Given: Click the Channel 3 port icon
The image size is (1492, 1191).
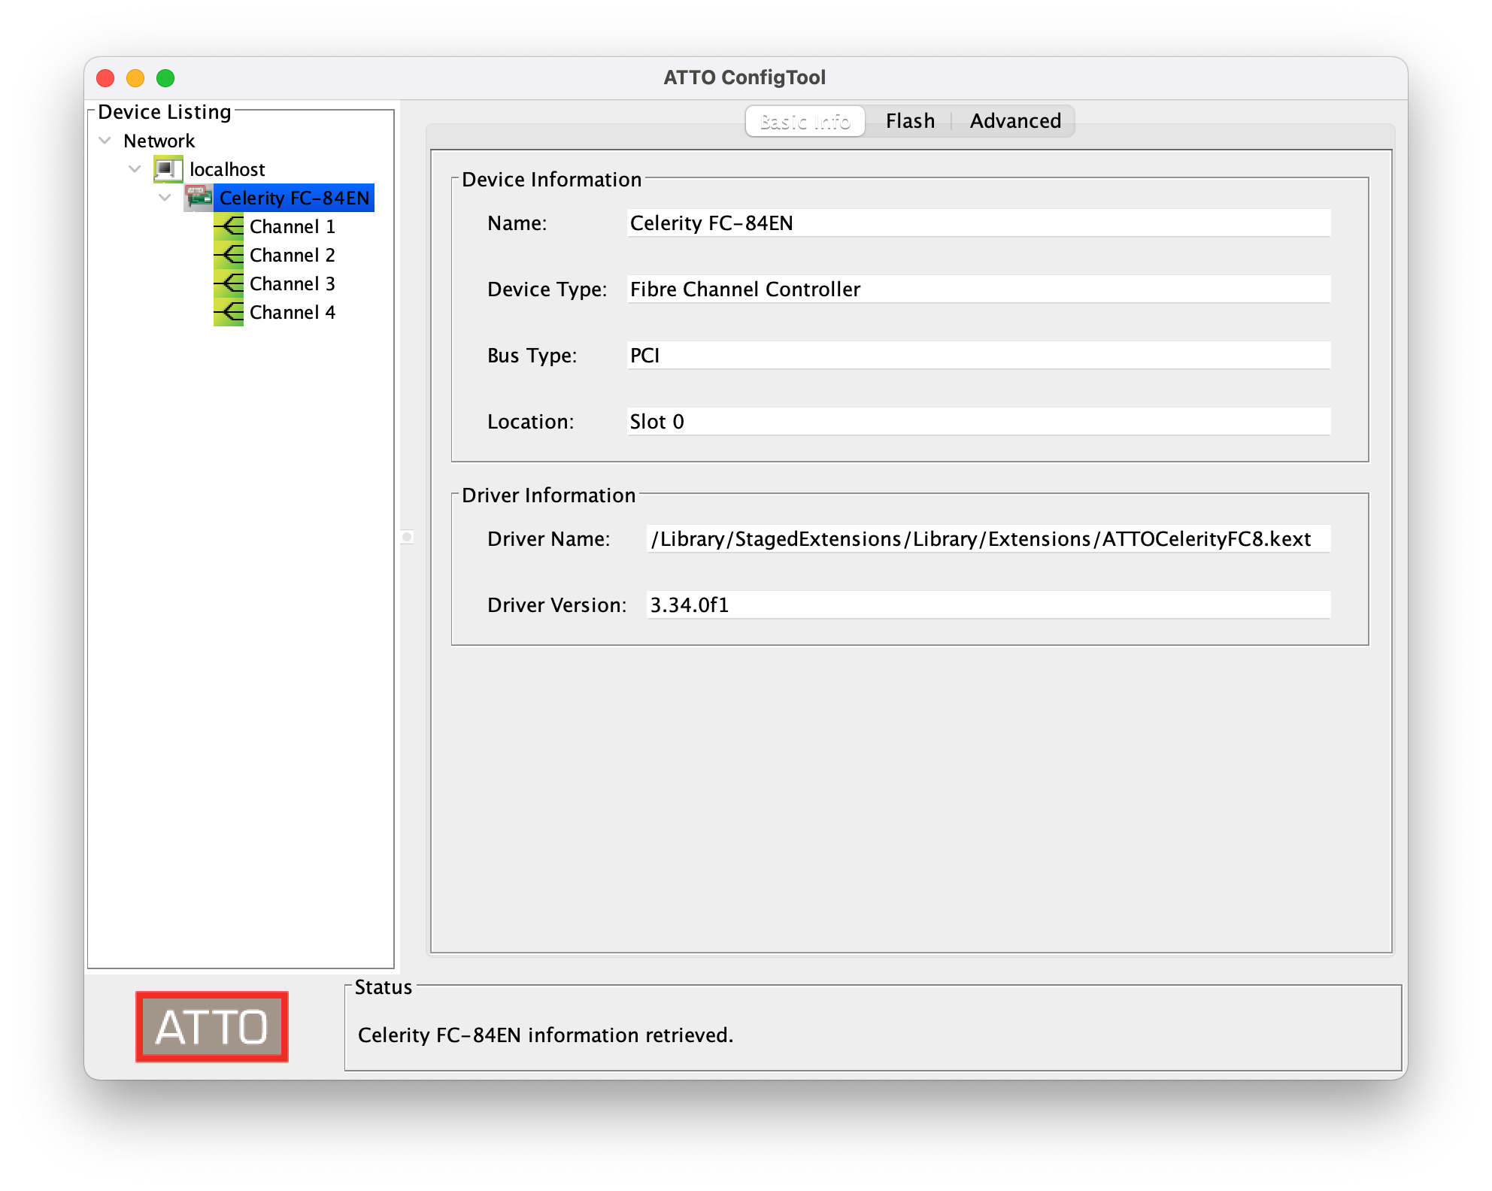Looking at the screenshot, I should [229, 283].
